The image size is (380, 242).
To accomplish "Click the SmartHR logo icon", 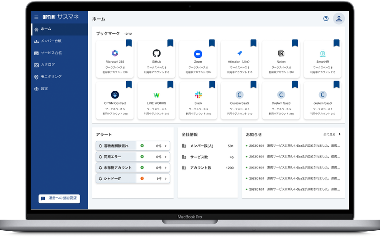I will point(323,53).
